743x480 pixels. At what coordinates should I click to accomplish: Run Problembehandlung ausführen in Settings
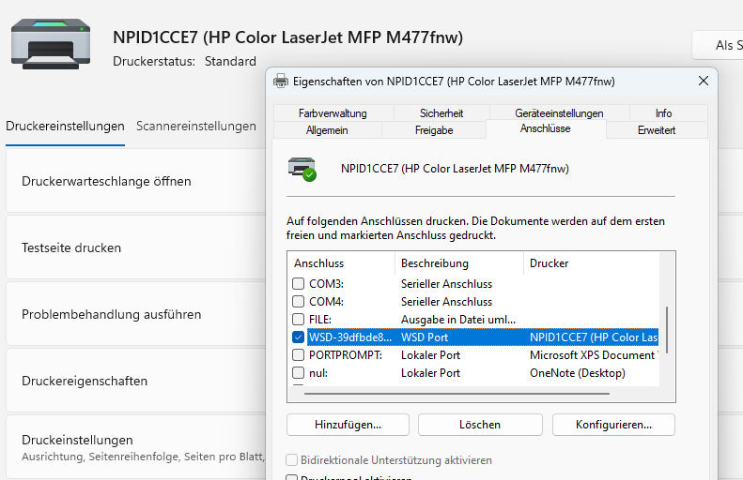click(x=135, y=314)
